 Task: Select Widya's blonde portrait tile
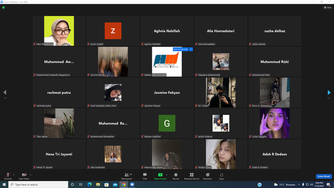[x=221, y=154]
